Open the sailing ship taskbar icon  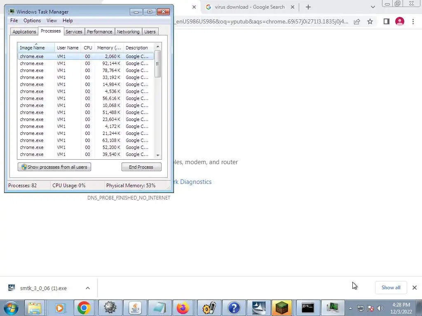point(259,308)
